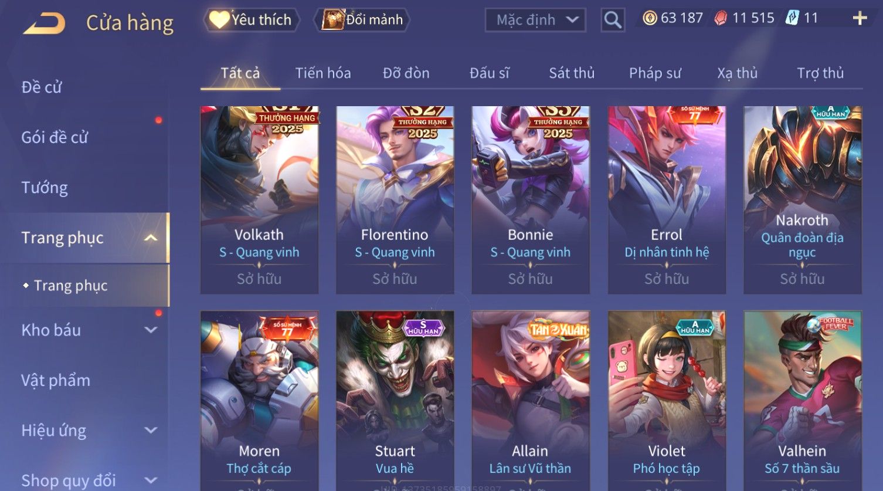Switch to the Pháp sư tab
The image size is (883, 491).
pos(655,73)
